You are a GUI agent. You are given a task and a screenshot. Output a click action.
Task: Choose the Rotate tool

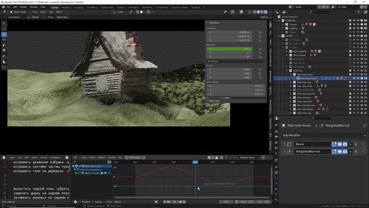[x=4, y=40]
